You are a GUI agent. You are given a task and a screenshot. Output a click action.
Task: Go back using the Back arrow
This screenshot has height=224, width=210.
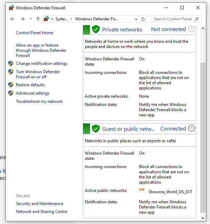[12, 19]
